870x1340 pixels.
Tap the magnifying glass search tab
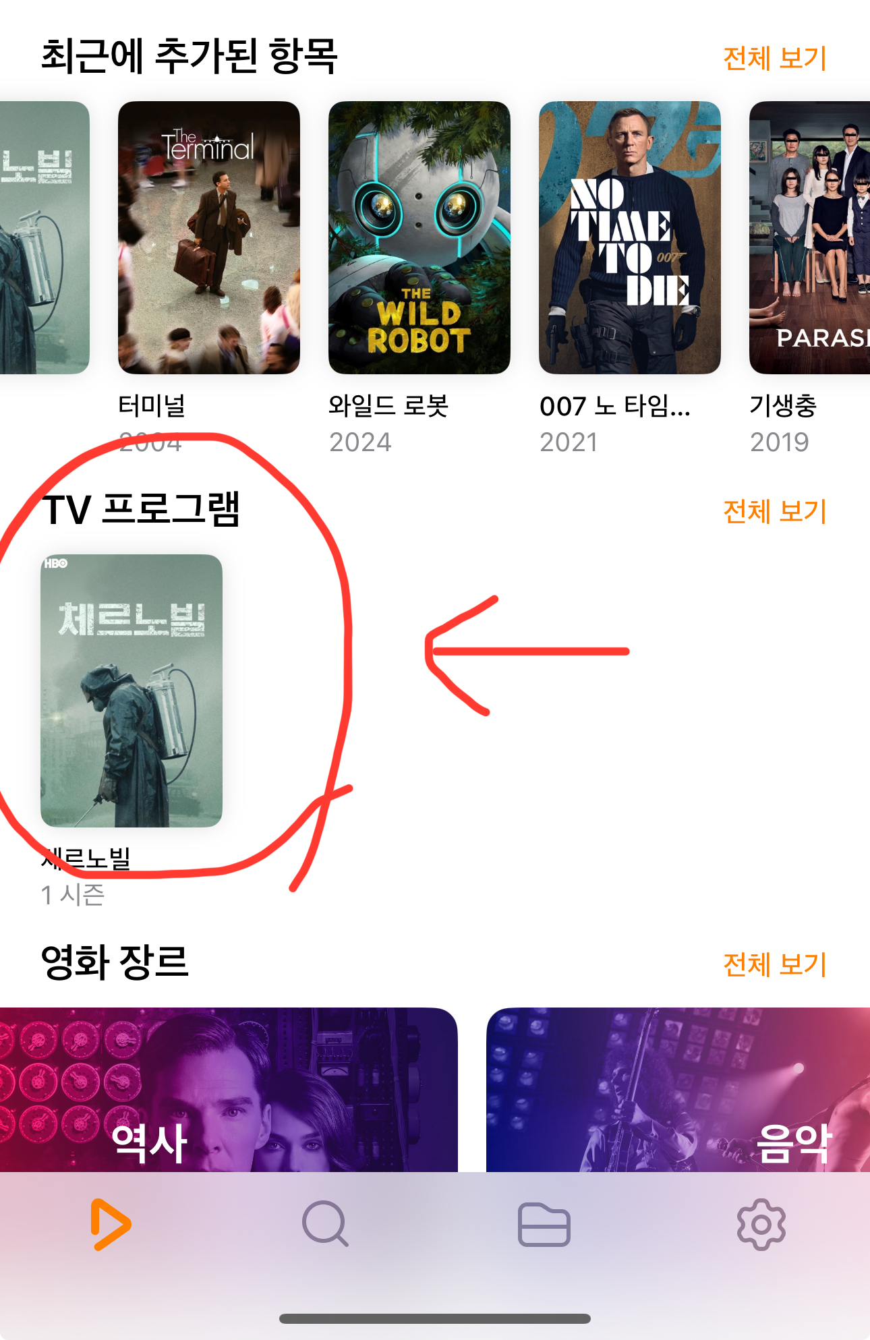point(326,1224)
